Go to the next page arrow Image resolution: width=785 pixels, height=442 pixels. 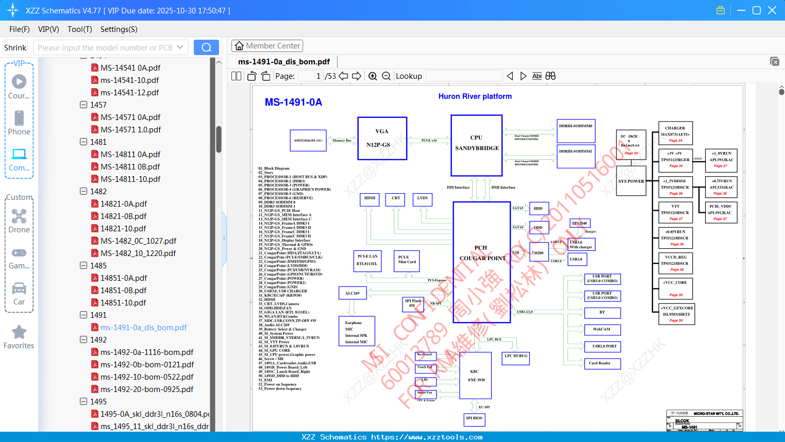click(x=357, y=76)
